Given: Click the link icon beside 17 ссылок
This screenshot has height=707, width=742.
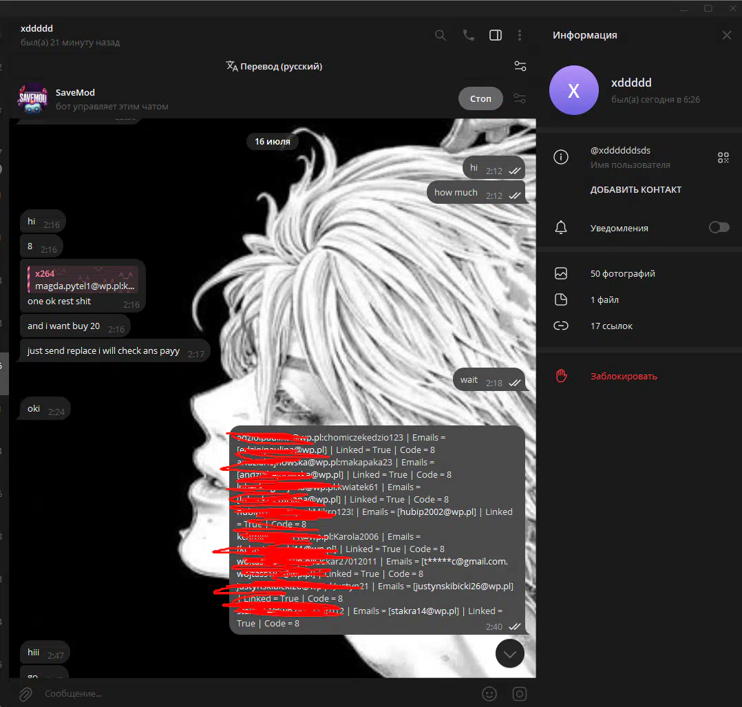Looking at the screenshot, I should pyautogui.click(x=561, y=326).
